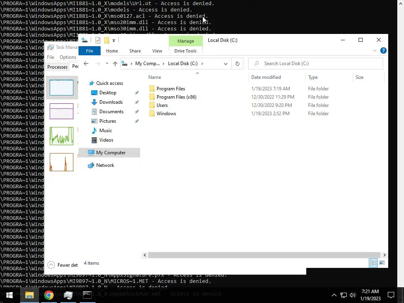
Task: Show hidden tray icons chevron
Action: 334,295
